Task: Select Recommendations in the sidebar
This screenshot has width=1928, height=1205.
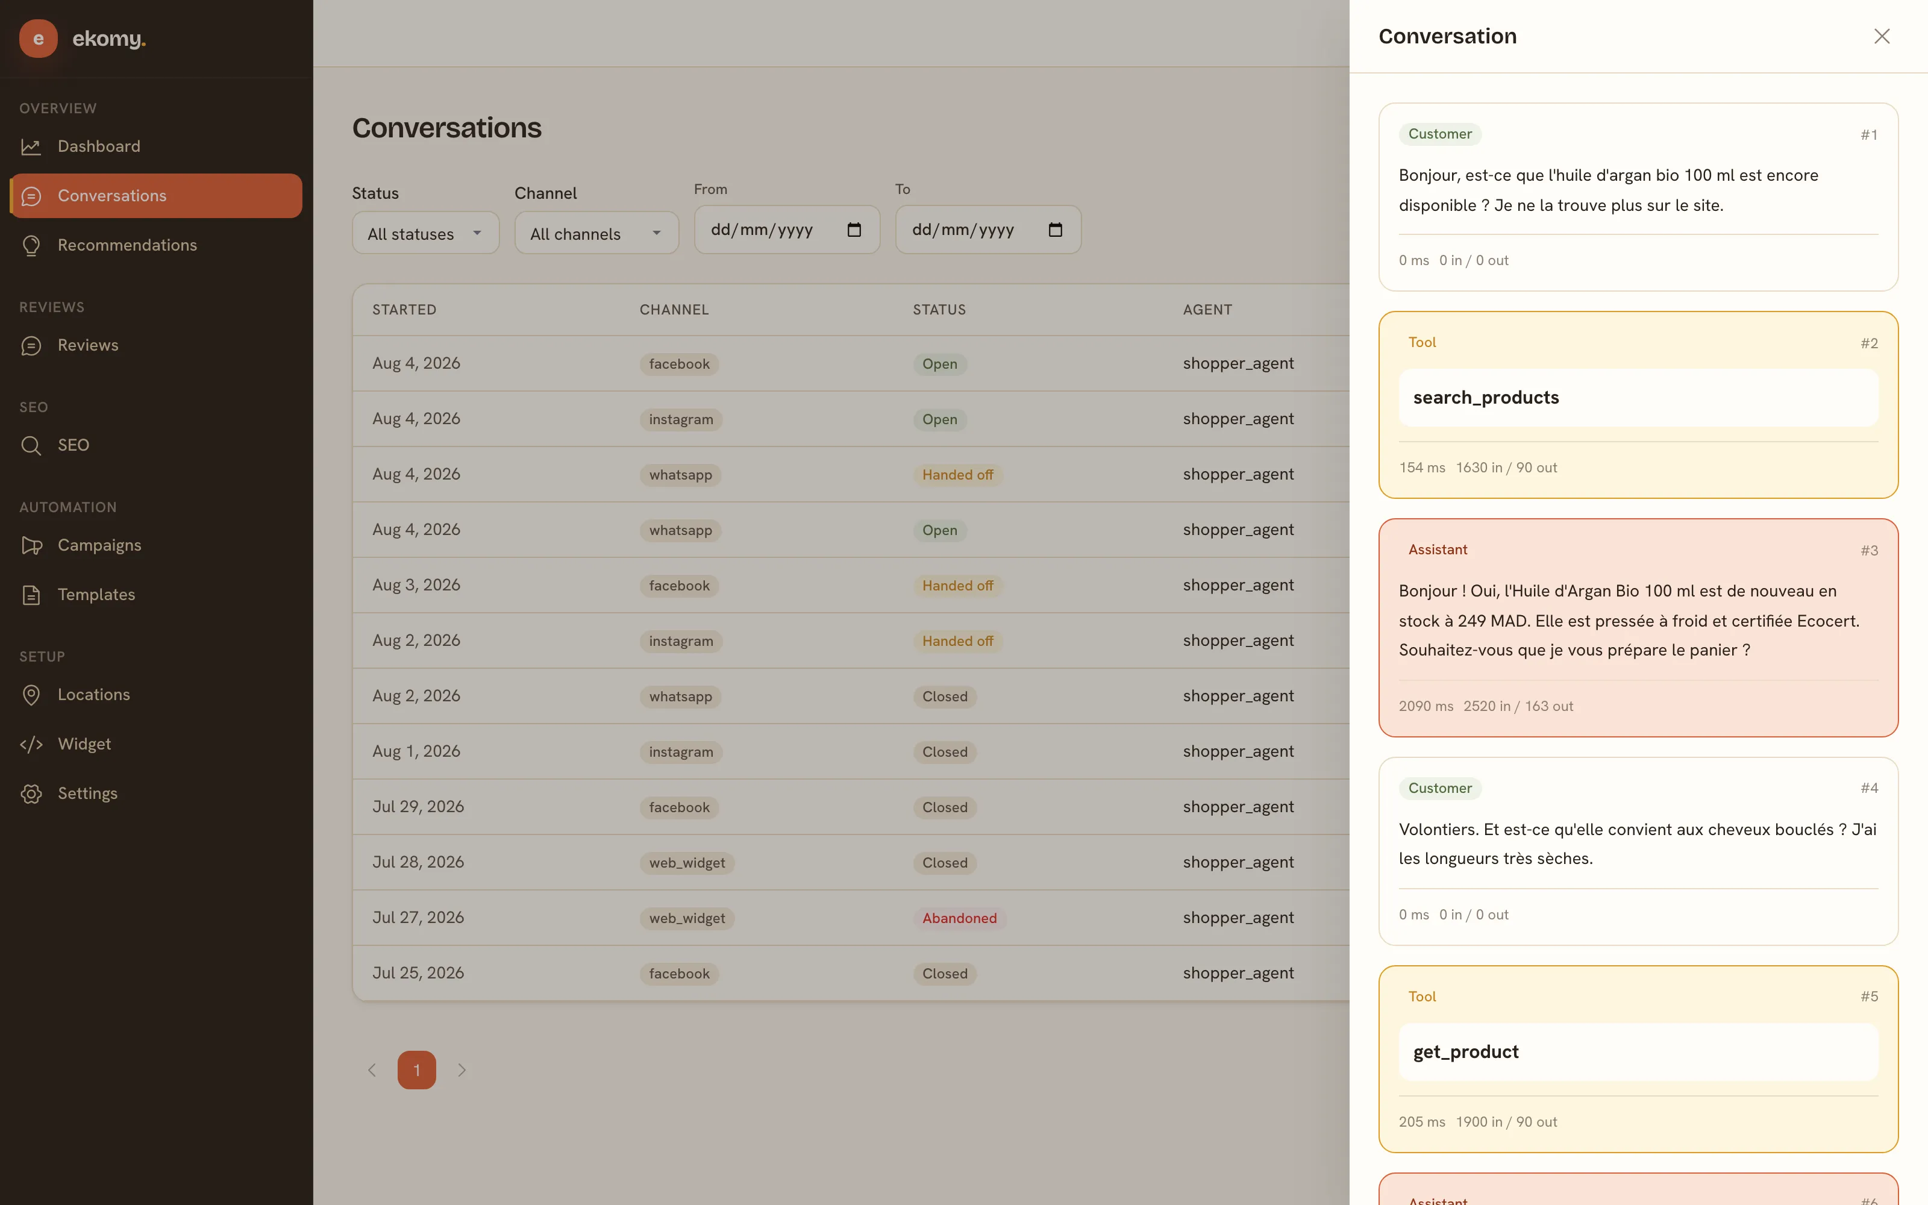Action: pos(156,245)
